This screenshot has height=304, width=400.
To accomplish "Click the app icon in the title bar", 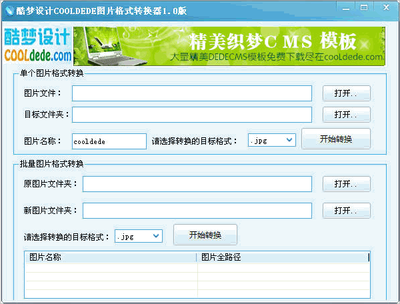I will [9, 9].
